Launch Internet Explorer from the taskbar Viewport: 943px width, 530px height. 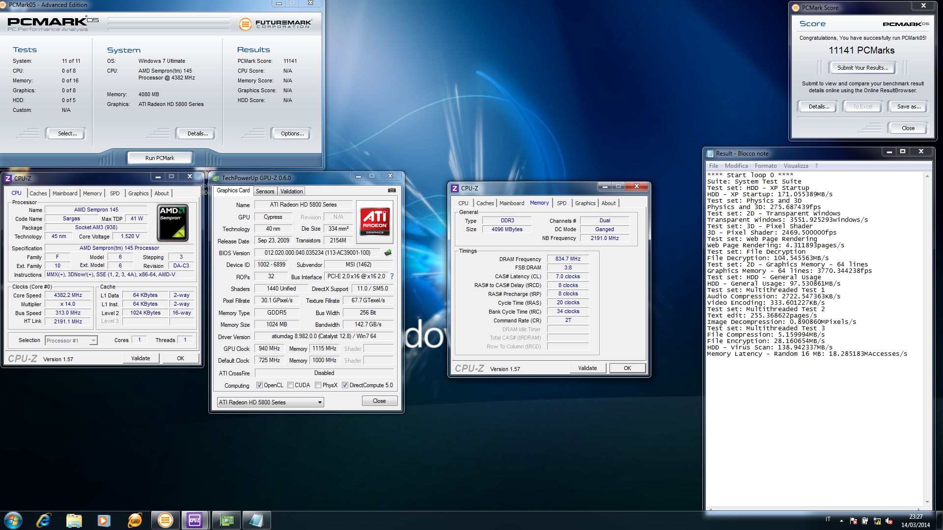44,520
